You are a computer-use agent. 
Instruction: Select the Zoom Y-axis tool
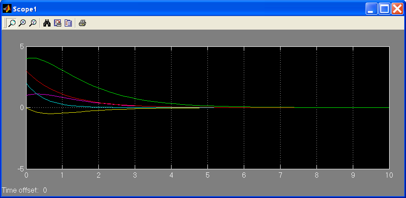click(33, 23)
